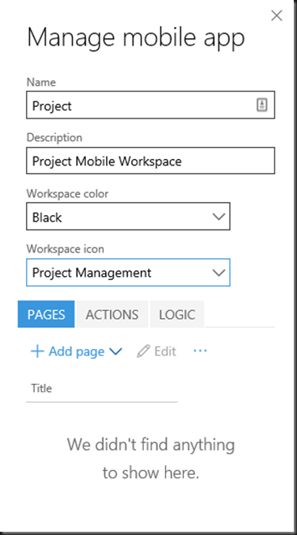297x535 pixels.
Task: Open the ellipsis more options menu
Action: pos(200,351)
